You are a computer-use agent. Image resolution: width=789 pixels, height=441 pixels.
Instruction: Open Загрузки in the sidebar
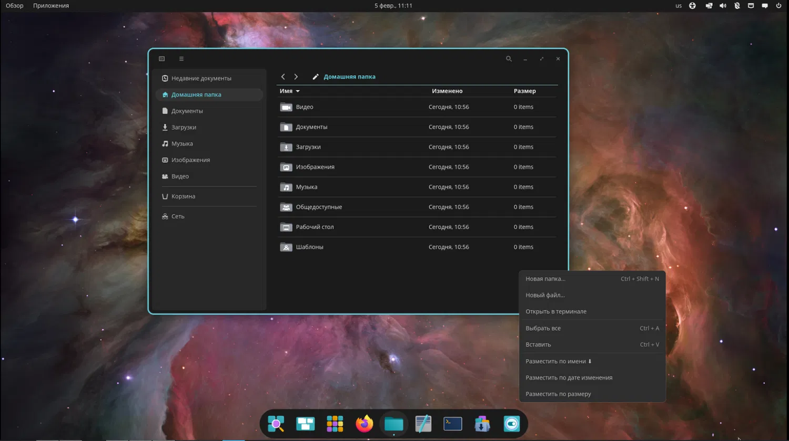(x=209, y=127)
